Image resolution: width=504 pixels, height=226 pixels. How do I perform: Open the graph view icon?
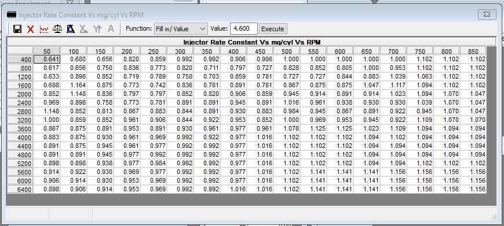(x=44, y=29)
